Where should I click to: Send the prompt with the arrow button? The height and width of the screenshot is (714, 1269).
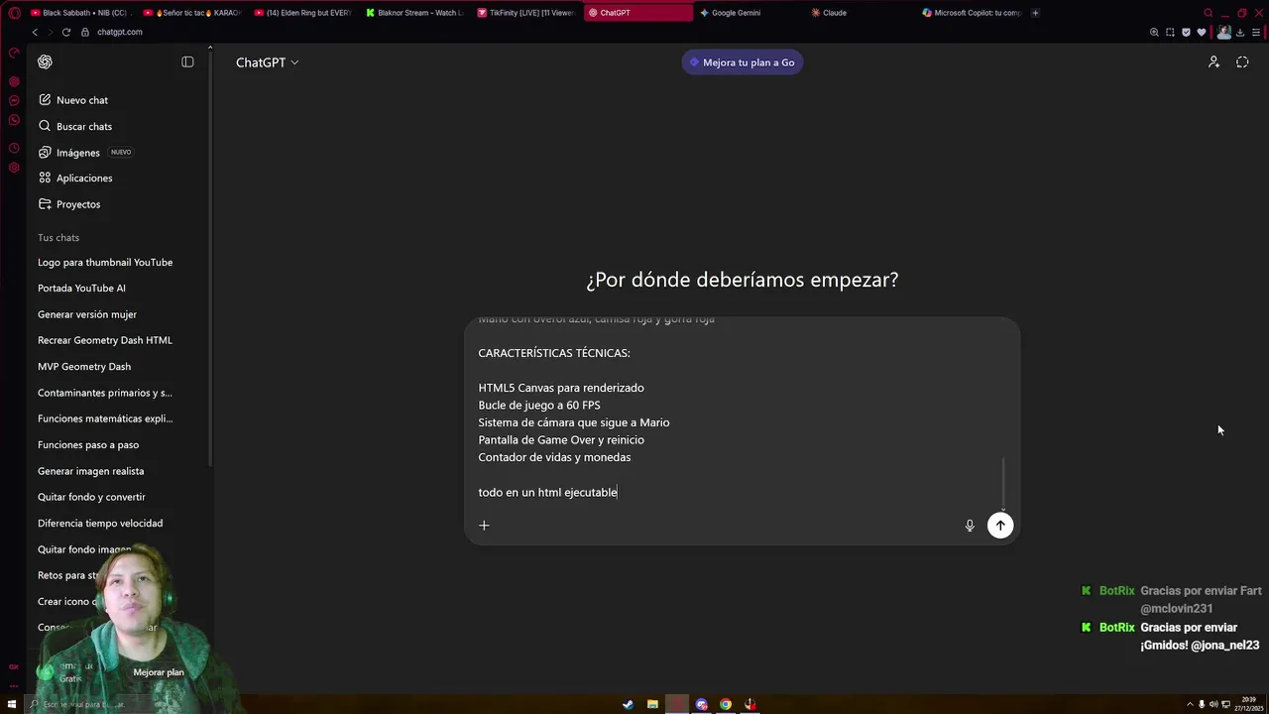click(1000, 526)
